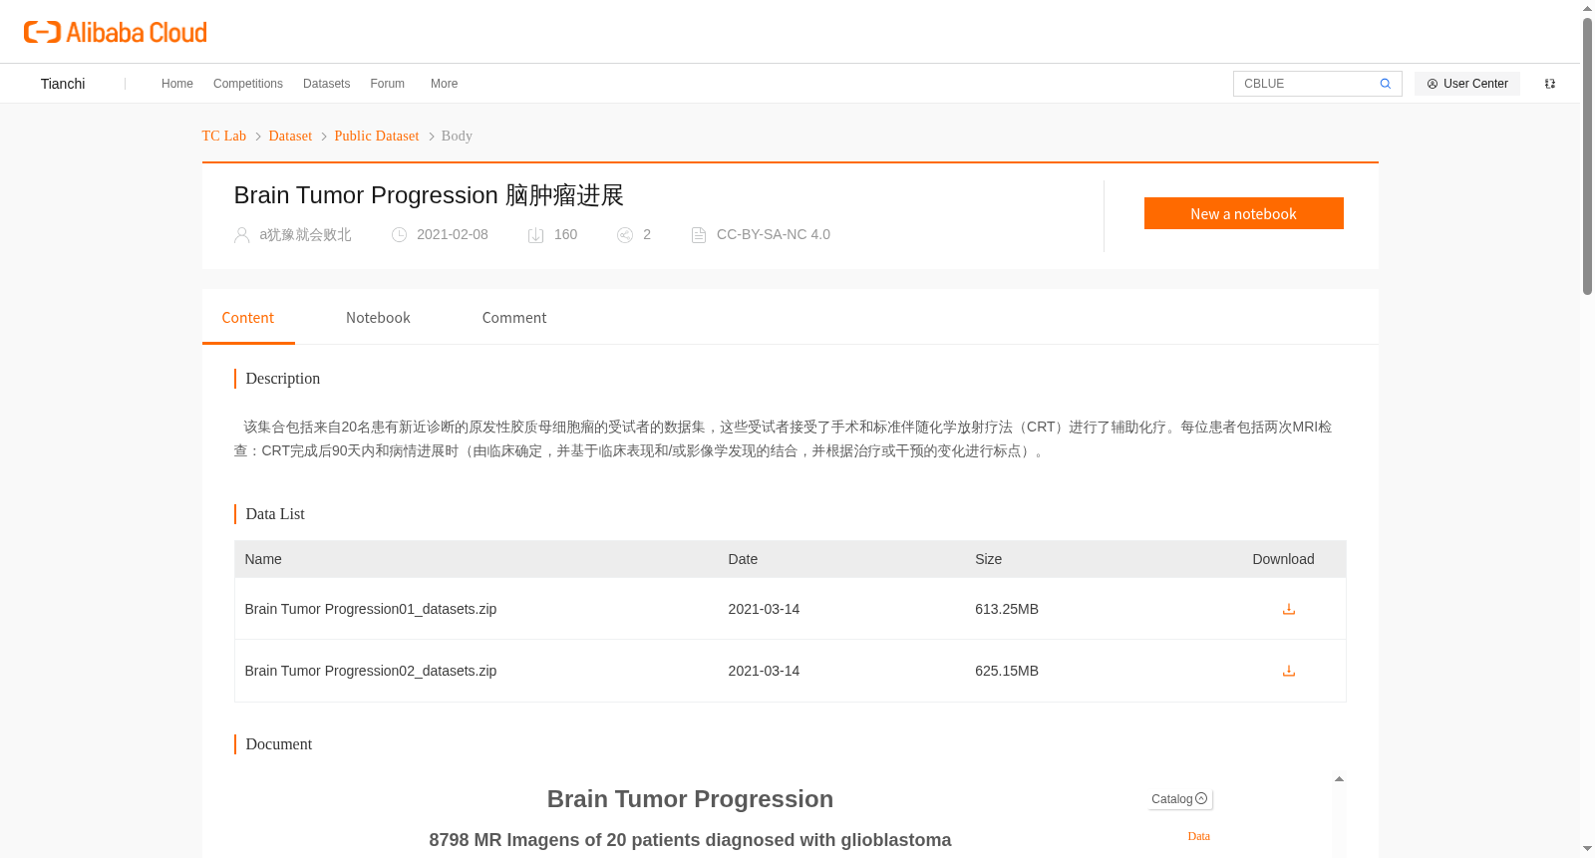The width and height of the screenshot is (1595, 858).
Task: Go to Public Dataset breadcrumb
Action: pos(377,136)
